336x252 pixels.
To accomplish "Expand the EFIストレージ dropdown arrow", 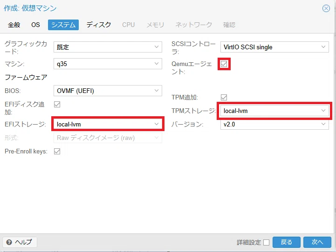I will 157,124.
